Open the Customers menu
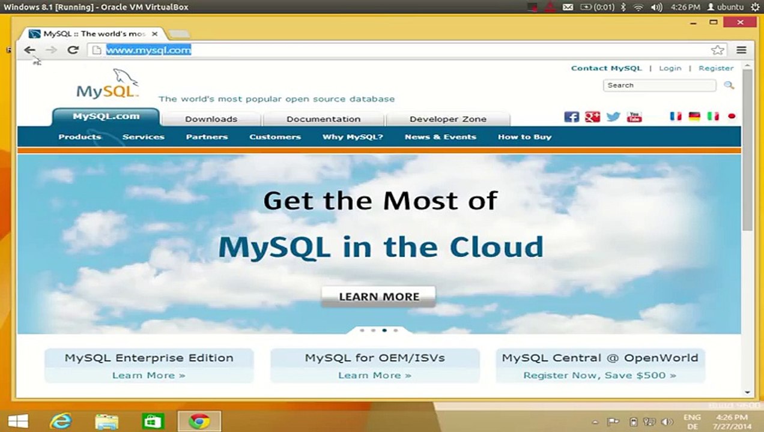This screenshot has height=432, width=764. (x=275, y=137)
